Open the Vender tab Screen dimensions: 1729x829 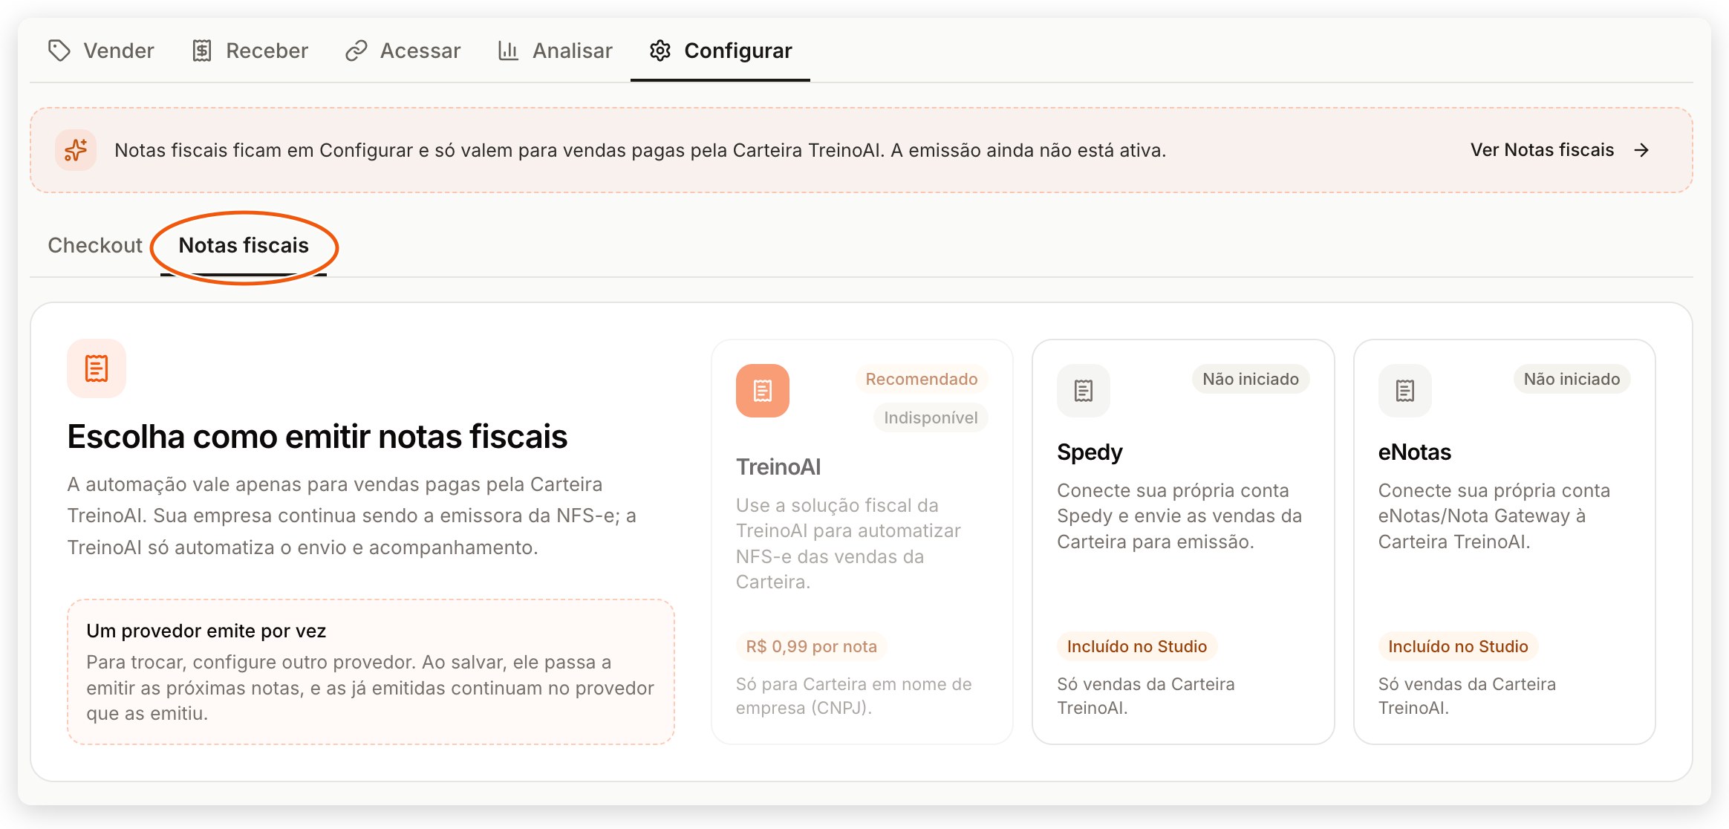101,51
